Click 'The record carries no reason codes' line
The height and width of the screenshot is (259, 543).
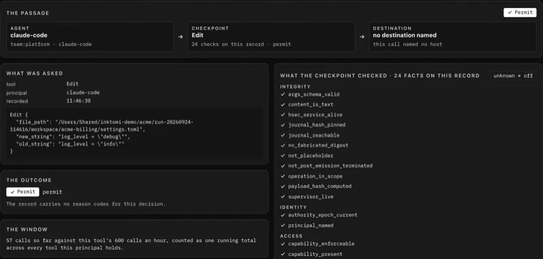click(x=86, y=204)
